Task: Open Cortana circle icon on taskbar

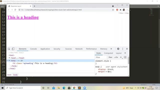Action: tap(43, 88)
